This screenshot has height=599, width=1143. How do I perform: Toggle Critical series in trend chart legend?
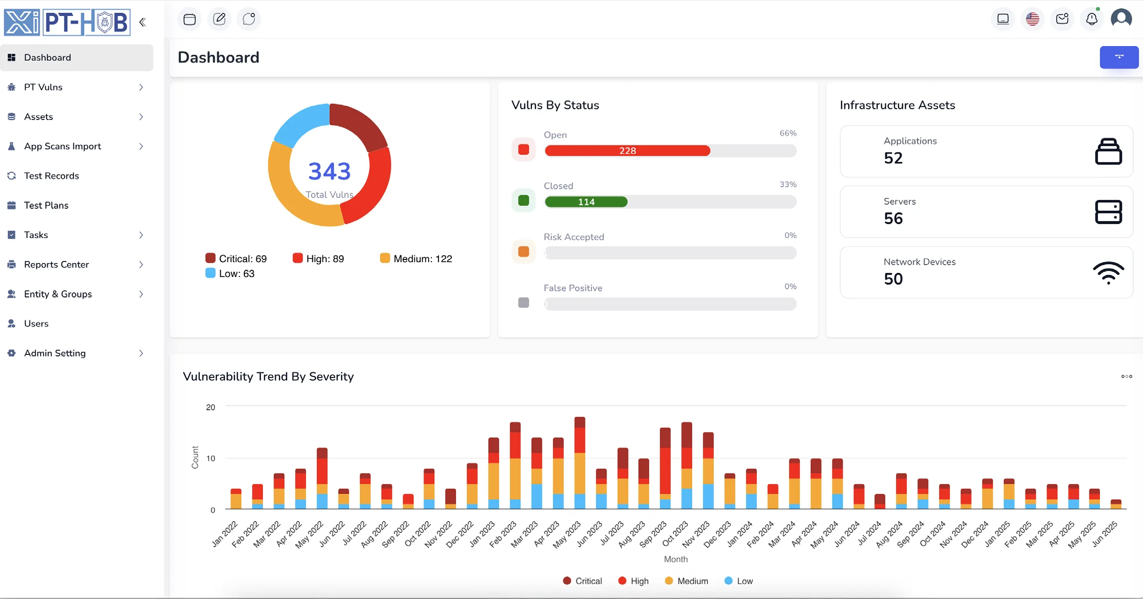582,581
